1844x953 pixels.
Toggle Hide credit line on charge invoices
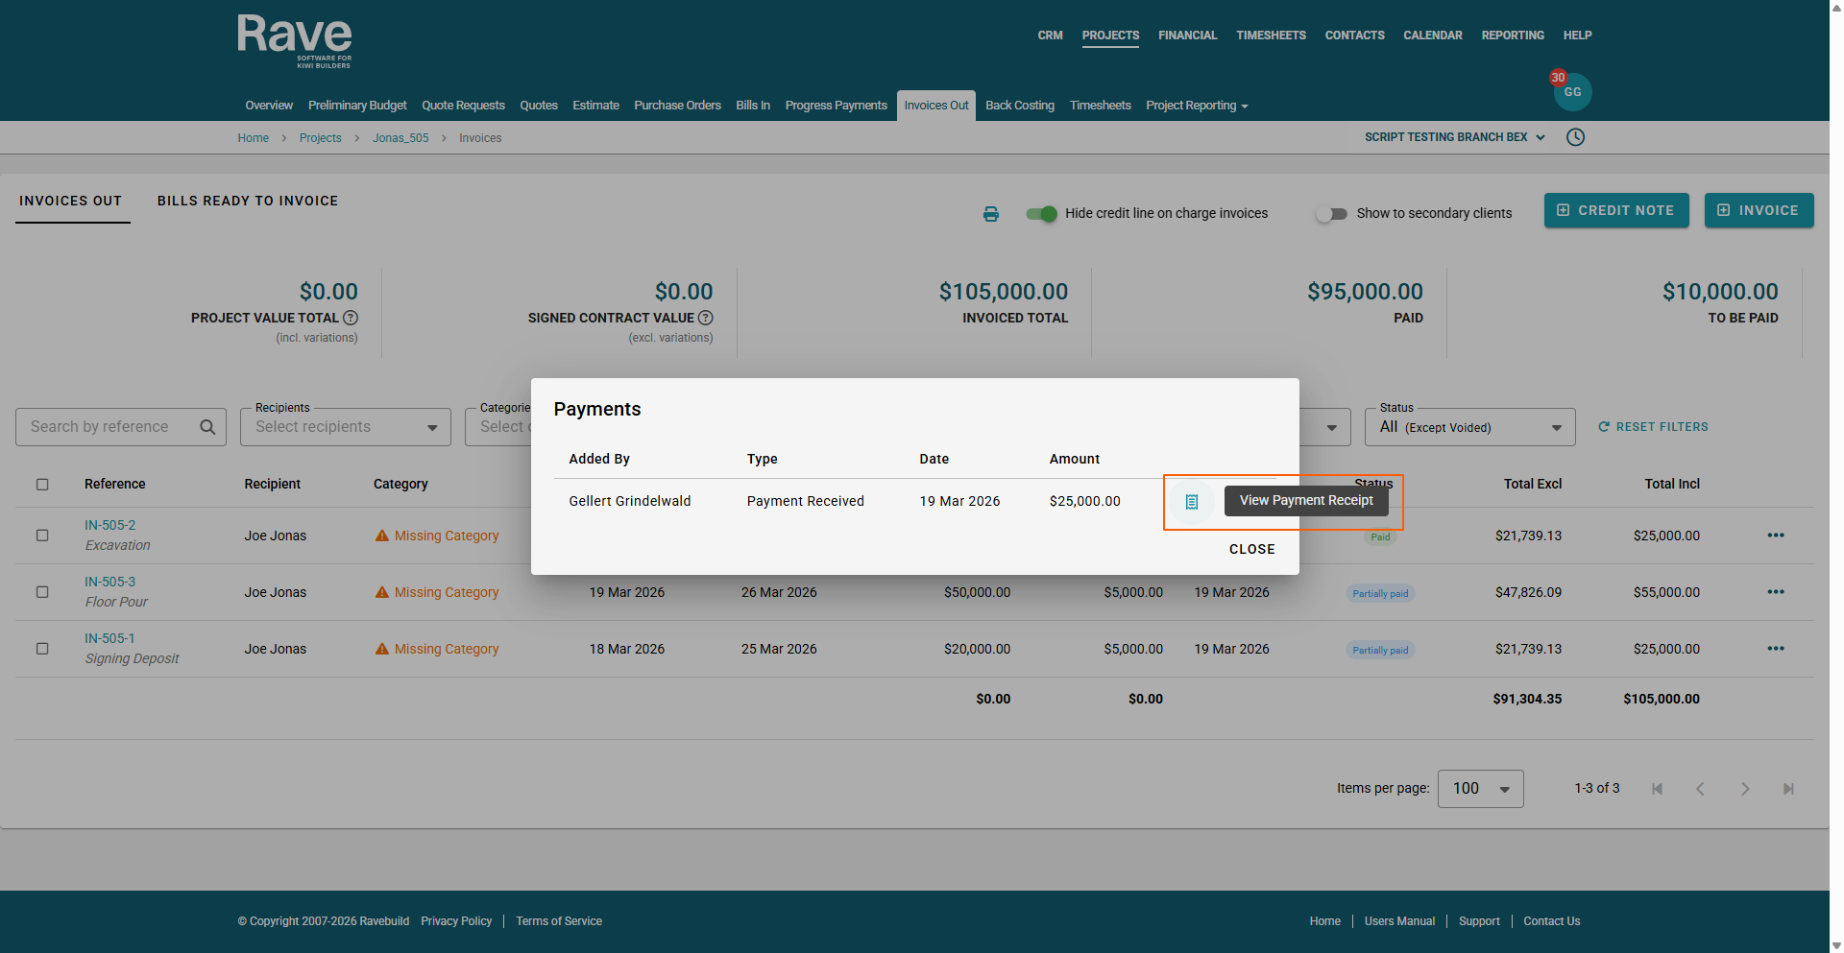[x=1041, y=214]
